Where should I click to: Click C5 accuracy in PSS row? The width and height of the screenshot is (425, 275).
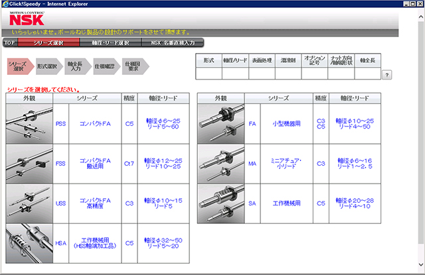129,124
